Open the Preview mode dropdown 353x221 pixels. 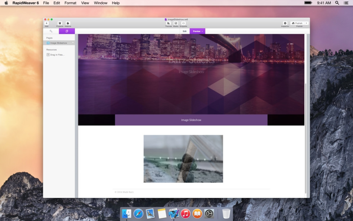coord(197,31)
